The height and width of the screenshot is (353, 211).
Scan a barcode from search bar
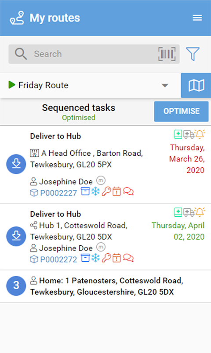click(x=167, y=54)
